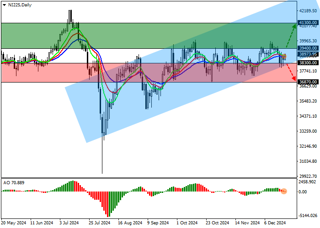Click the 6 Dec 2024 date label
Viewport: 320px width, 228px height.
pyautogui.click(x=275, y=223)
